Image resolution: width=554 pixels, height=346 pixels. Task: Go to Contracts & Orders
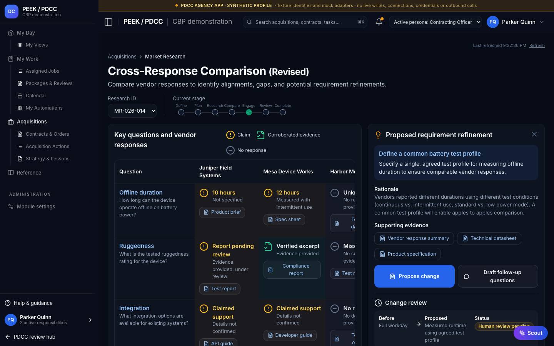tap(47, 134)
